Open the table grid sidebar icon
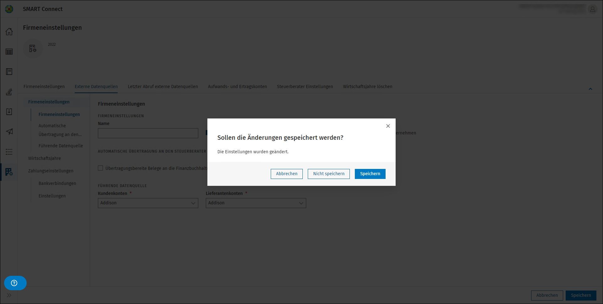The width and height of the screenshot is (603, 304). coord(9,52)
